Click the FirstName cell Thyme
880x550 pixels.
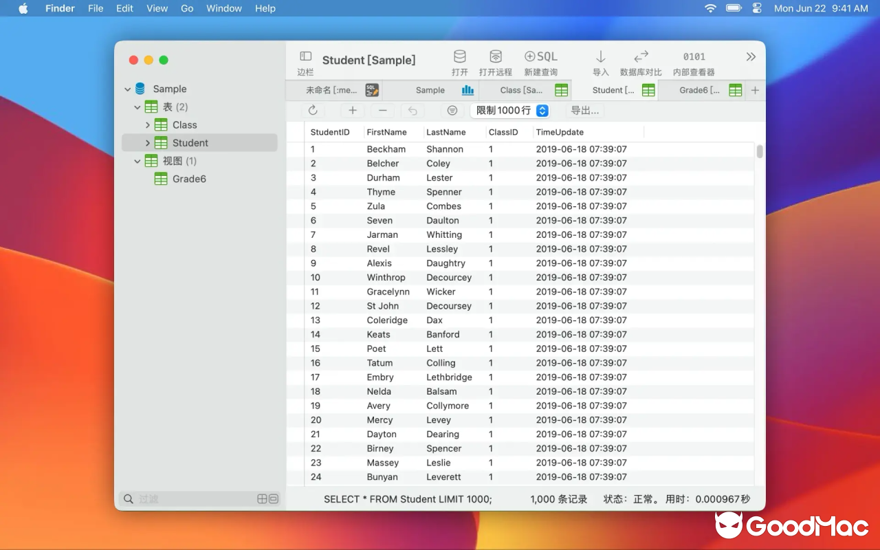381,192
